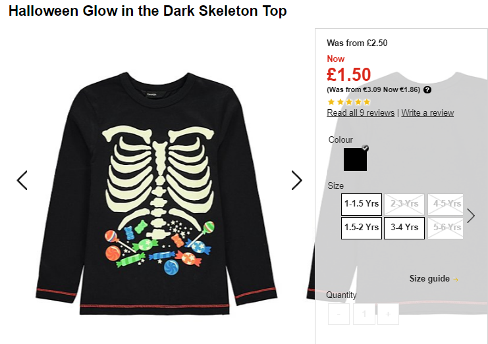Increase quantity with the plus button

click(388, 314)
